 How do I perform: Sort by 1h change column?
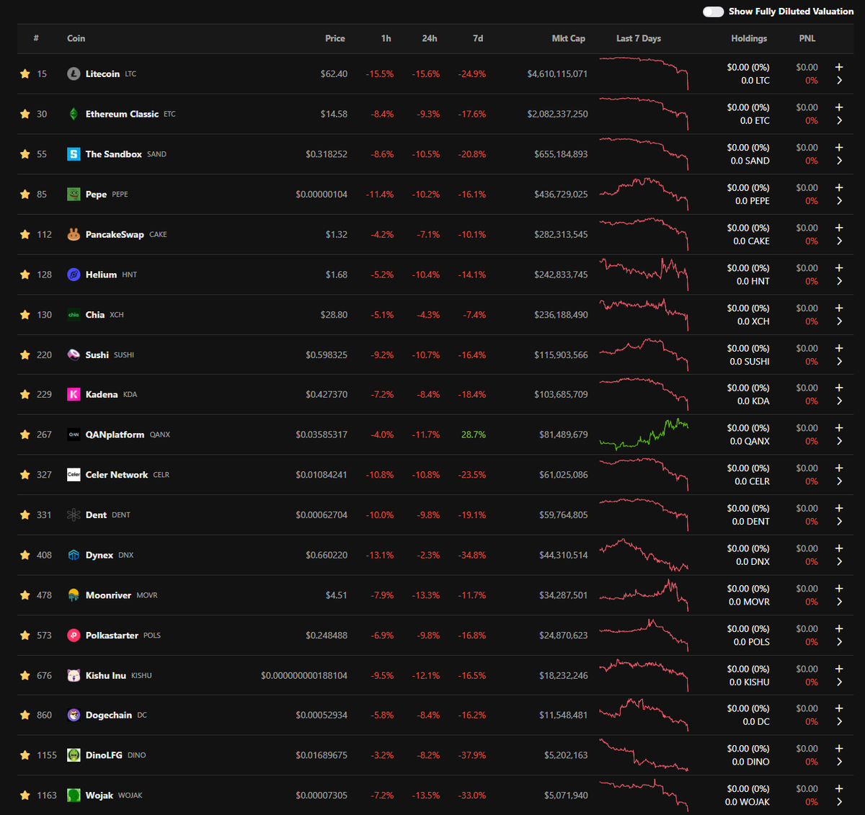click(386, 38)
